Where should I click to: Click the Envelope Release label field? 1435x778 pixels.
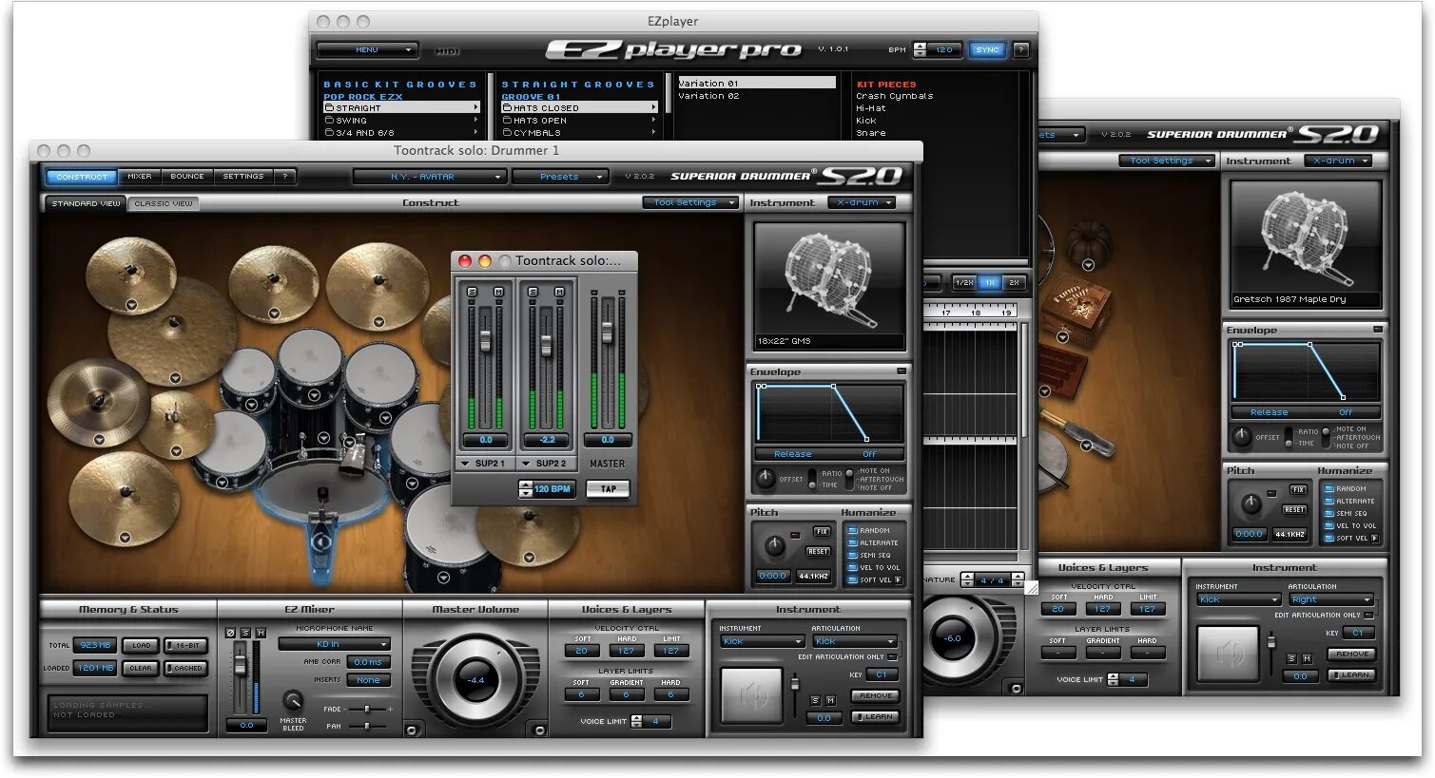click(x=792, y=454)
